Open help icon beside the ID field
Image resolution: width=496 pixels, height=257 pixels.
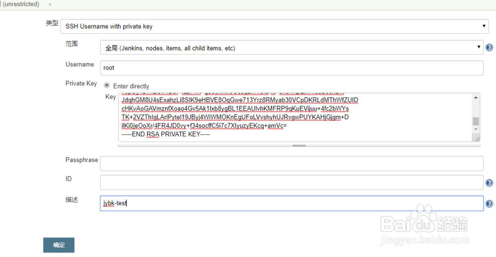pyautogui.click(x=489, y=183)
